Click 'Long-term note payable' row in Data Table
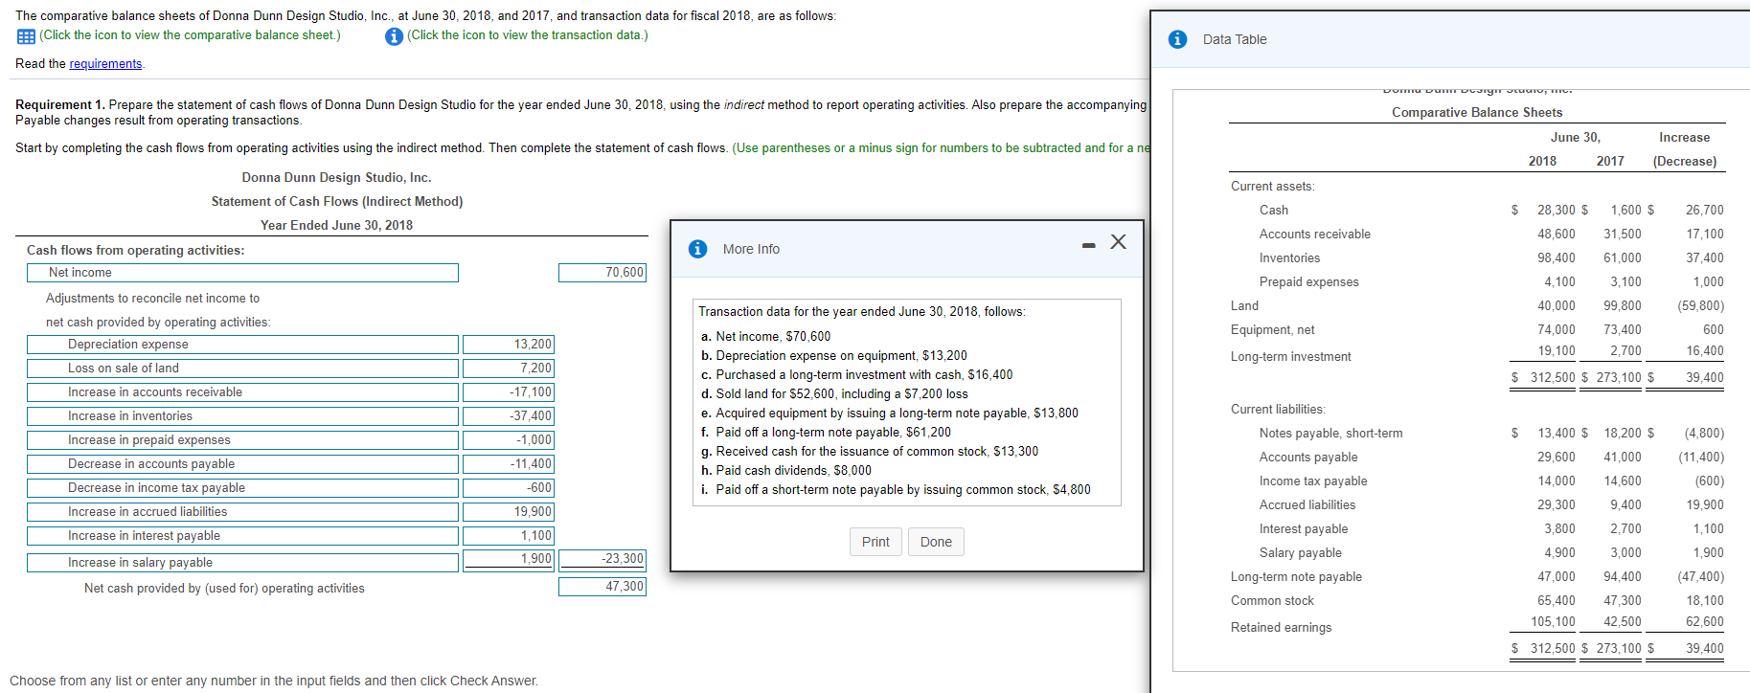 click(1477, 577)
